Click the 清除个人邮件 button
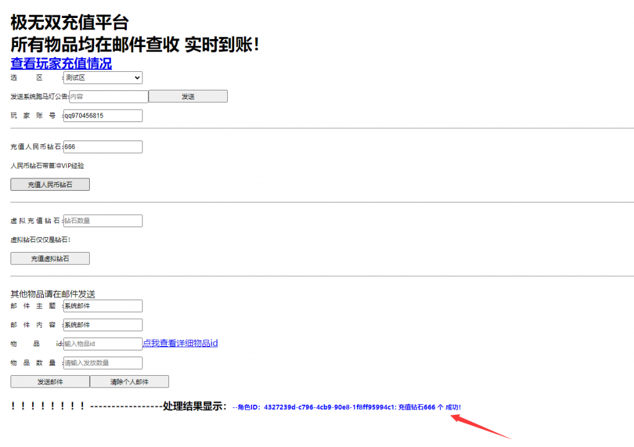Image resolution: width=634 pixels, height=447 pixels. tap(129, 381)
